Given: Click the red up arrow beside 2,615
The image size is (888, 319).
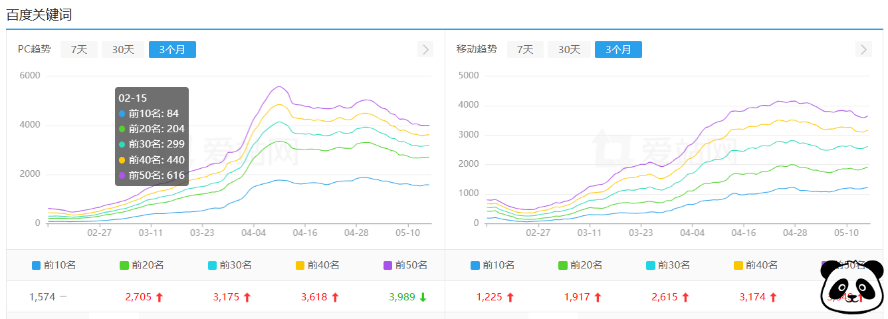Looking at the screenshot, I should (x=685, y=297).
